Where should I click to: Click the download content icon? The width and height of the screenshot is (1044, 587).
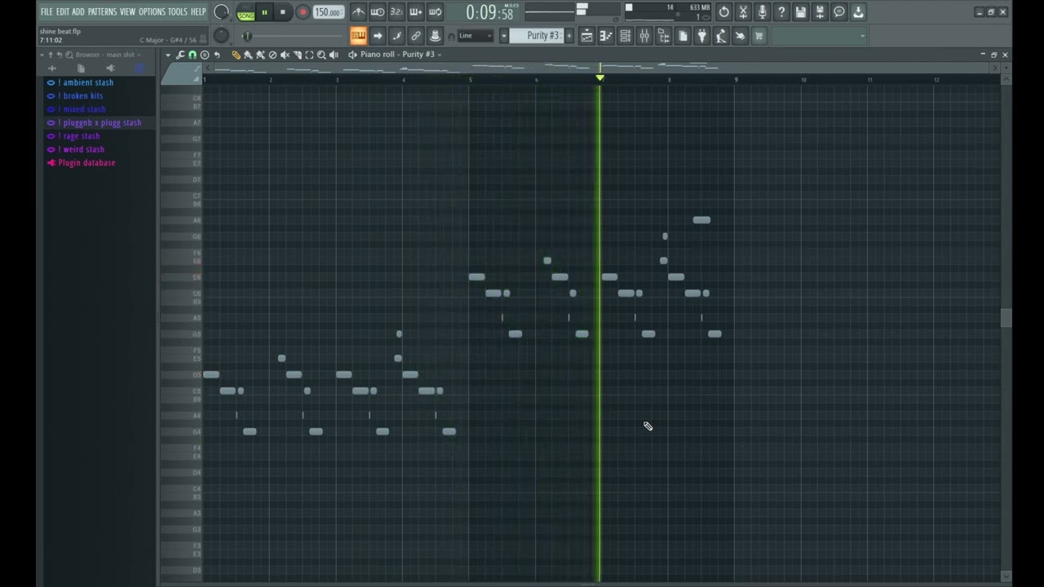pyautogui.click(x=858, y=12)
